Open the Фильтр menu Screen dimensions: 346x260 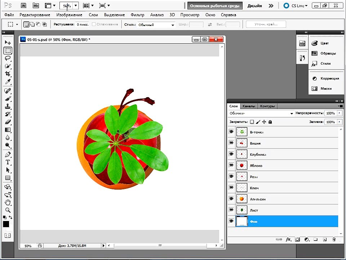137,15
